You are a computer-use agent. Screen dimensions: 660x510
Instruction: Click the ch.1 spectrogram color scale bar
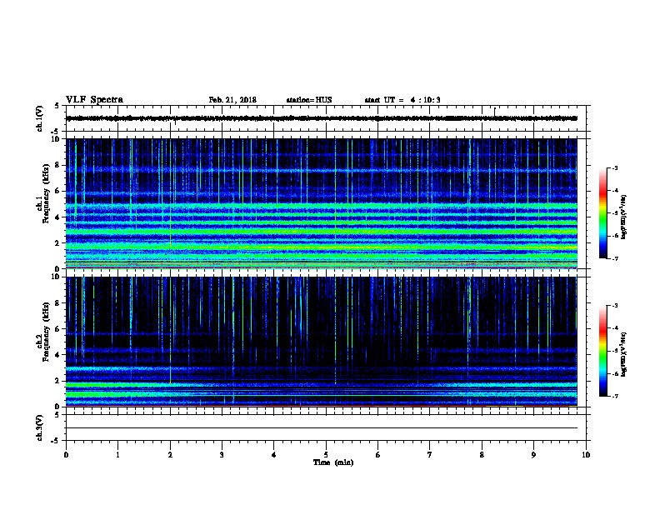tap(602, 213)
